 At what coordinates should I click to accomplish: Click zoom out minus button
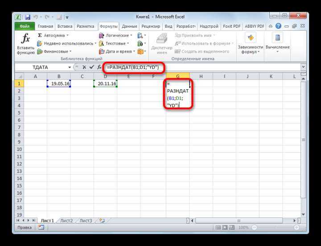pos(254,227)
